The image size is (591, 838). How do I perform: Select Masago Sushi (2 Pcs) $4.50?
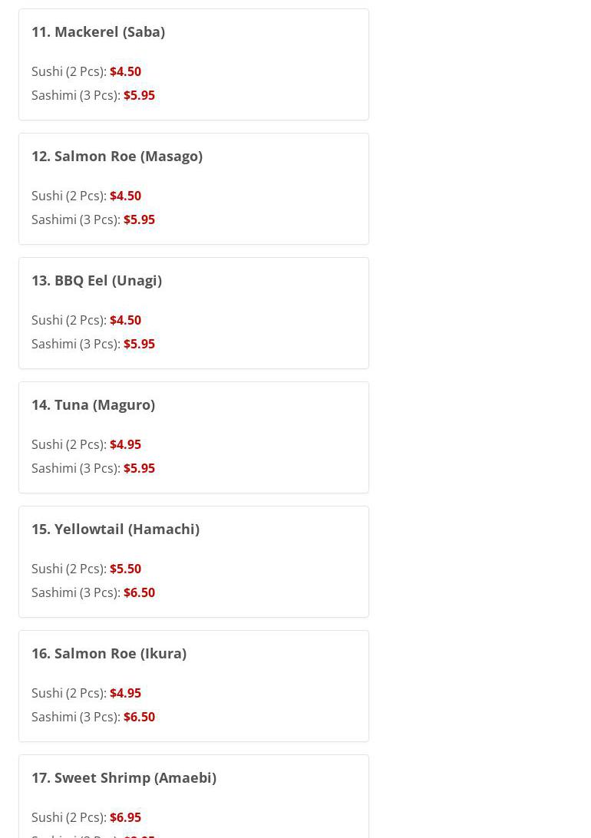[x=86, y=196]
